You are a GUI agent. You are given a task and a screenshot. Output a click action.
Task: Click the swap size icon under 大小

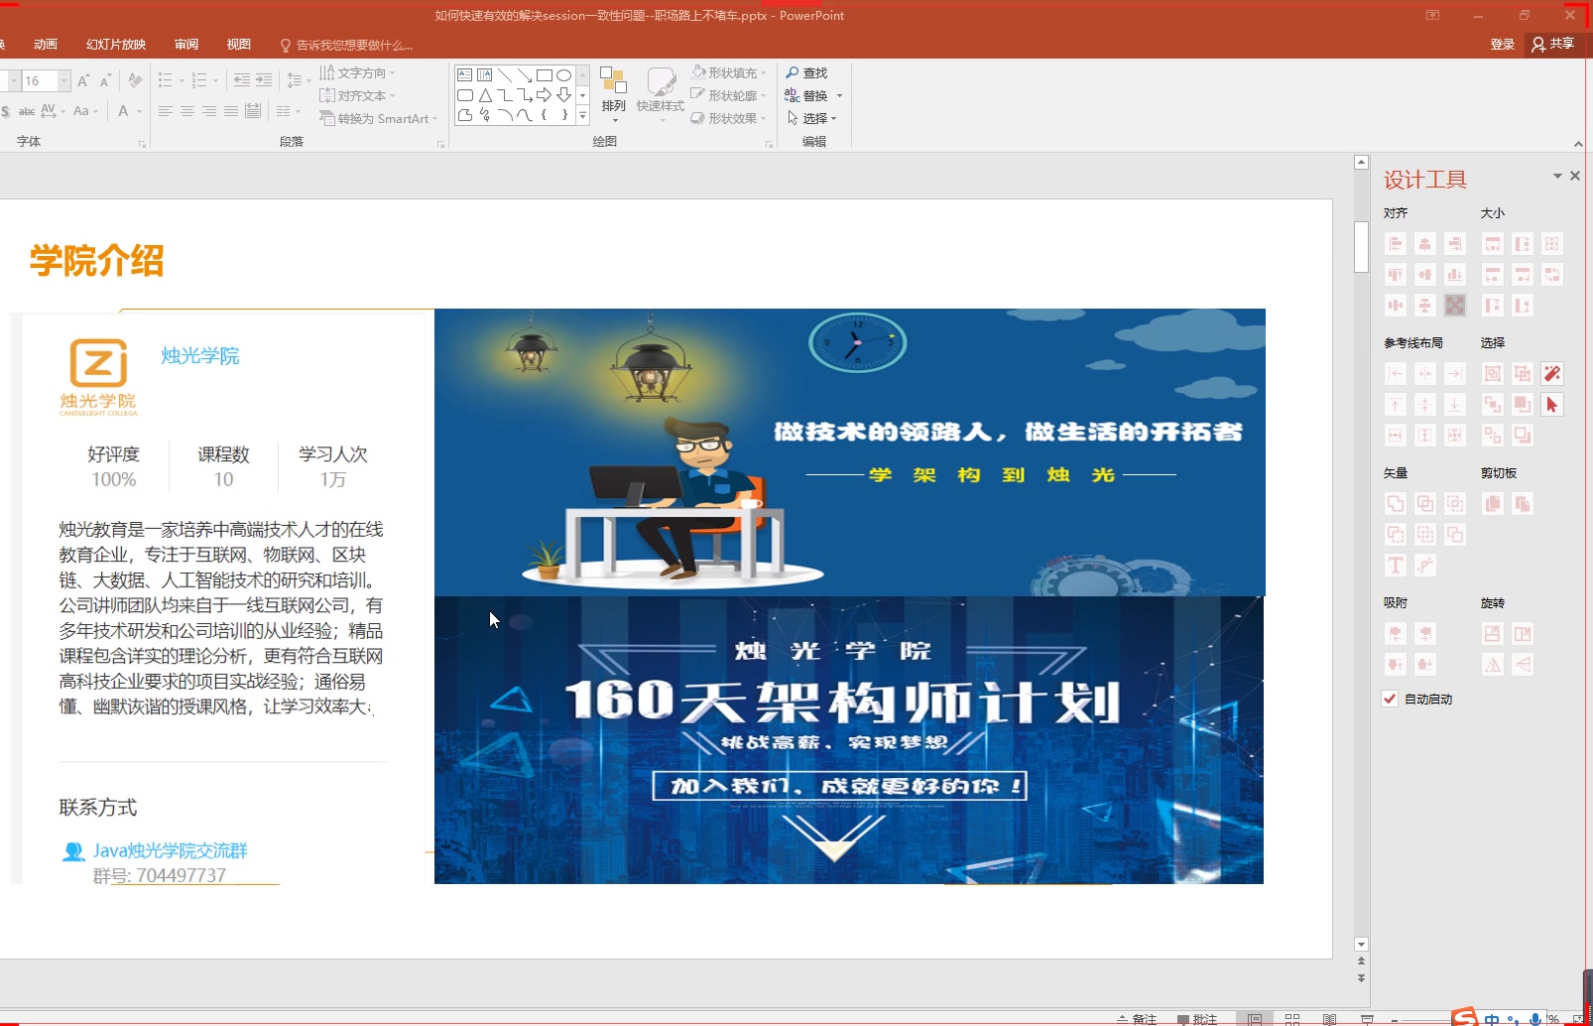coord(1552,275)
